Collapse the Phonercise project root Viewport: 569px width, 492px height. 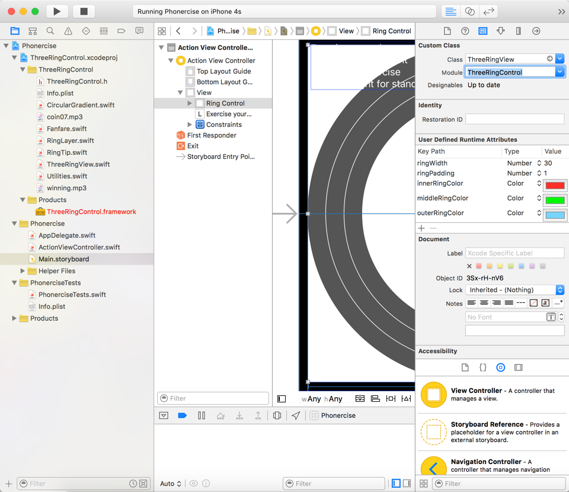pos(6,46)
